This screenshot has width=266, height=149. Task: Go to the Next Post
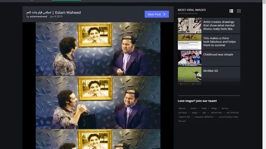pyautogui.click(x=157, y=14)
